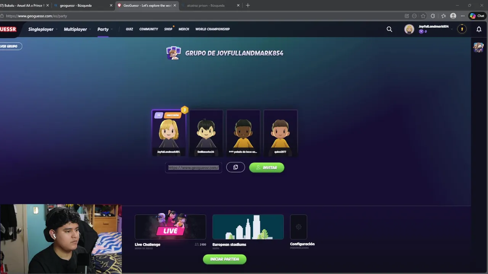Click Iniciar Partida button
Image resolution: width=488 pixels, height=274 pixels.
[x=225, y=259]
